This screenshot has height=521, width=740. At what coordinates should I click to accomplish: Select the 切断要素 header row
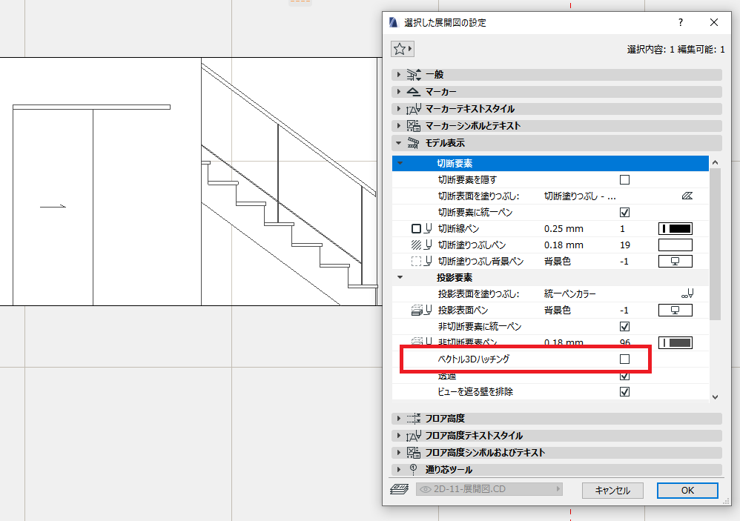(x=550, y=164)
